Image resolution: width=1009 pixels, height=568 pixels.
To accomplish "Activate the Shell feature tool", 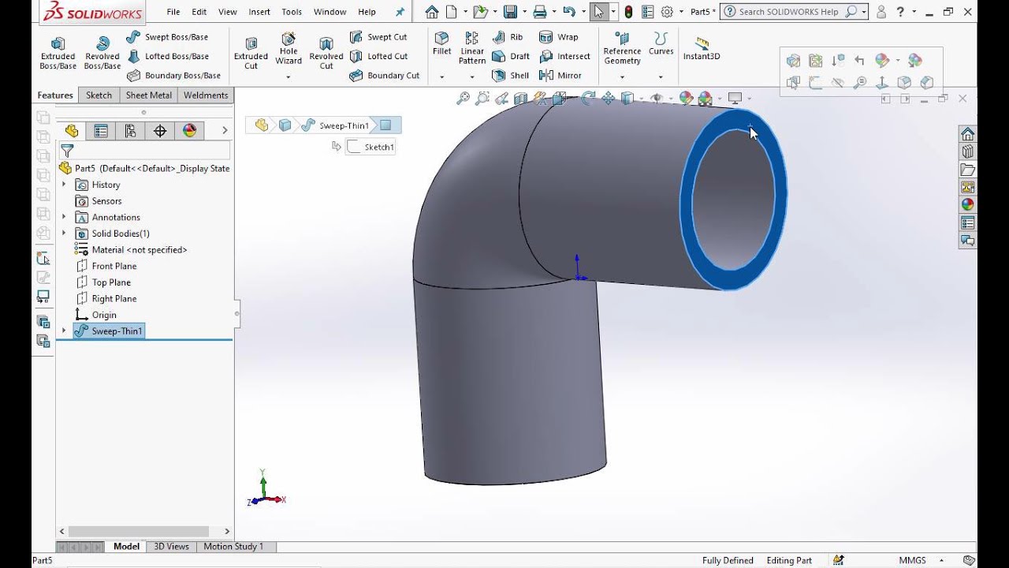I will pos(510,76).
